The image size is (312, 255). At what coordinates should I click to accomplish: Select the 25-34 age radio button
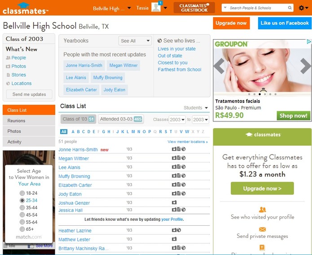(22, 201)
